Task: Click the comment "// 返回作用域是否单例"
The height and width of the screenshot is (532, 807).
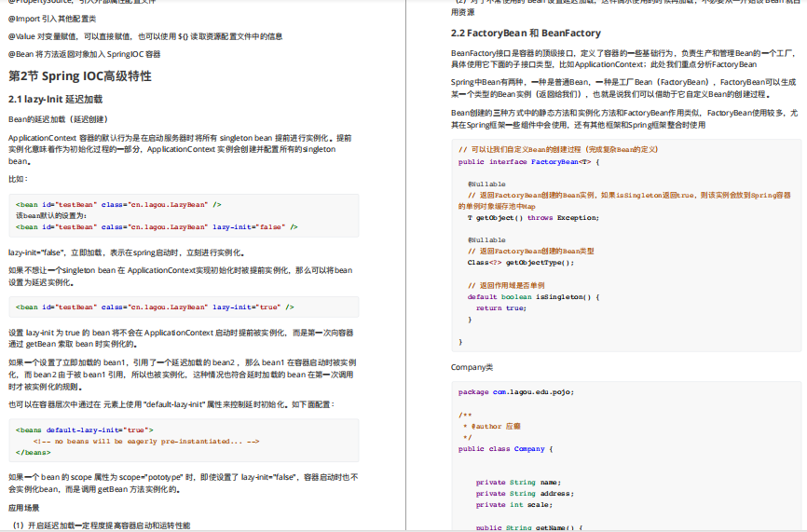Action: (506, 285)
